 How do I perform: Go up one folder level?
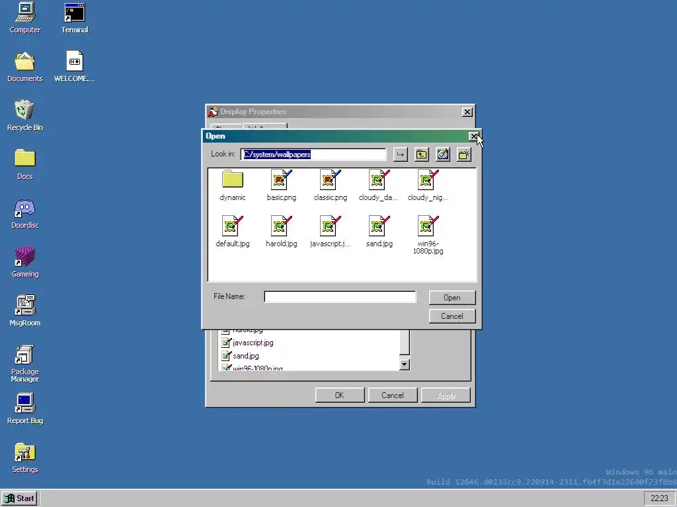click(422, 154)
